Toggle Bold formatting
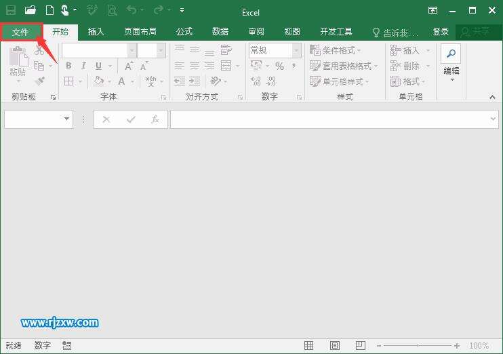 click(68, 66)
